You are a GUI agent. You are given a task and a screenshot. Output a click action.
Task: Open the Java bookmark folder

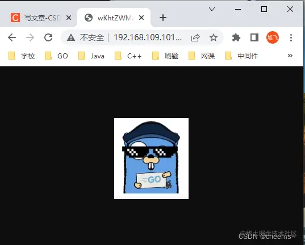[x=91, y=56]
